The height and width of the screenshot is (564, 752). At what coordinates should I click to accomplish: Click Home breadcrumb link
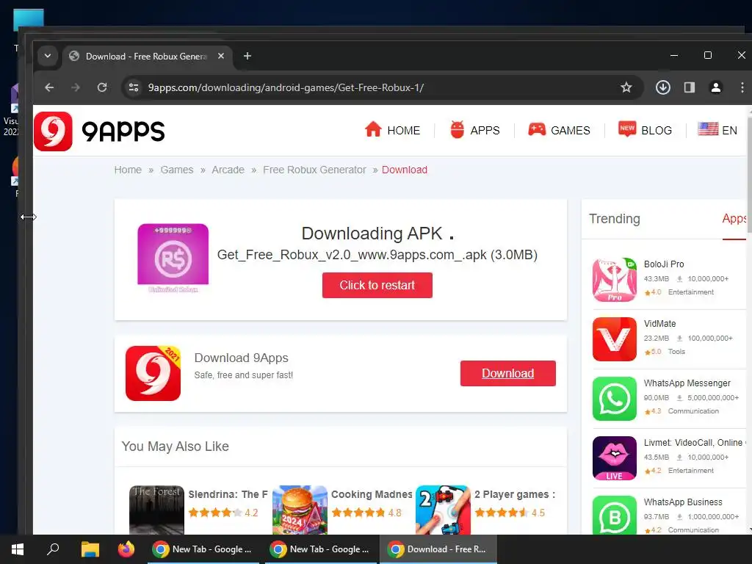click(x=128, y=170)
